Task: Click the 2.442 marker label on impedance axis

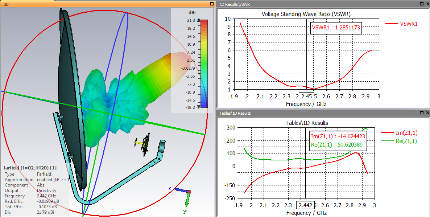Action: pos(306,205)
